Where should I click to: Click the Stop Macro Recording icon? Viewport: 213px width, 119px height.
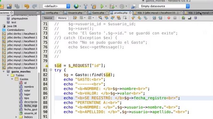tap(175, 18)
